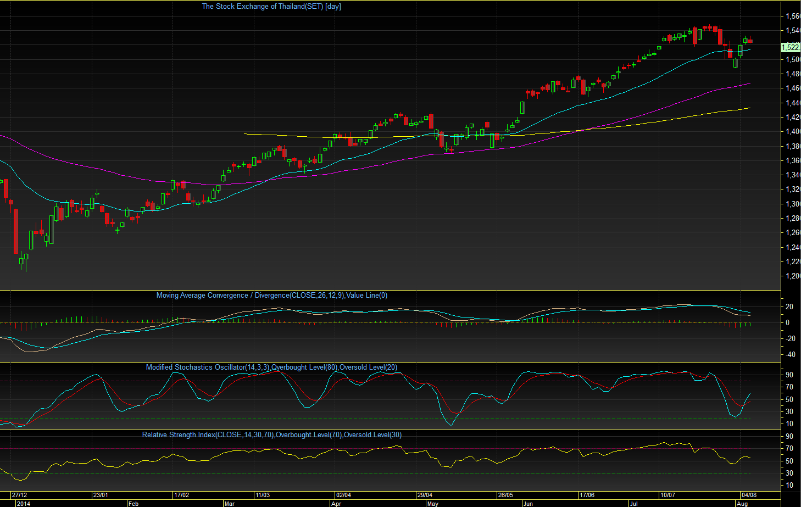This screenshot has width=801, height=507.
Task: Click the 50 value on the RSI axis
Action: click(789, 461)
